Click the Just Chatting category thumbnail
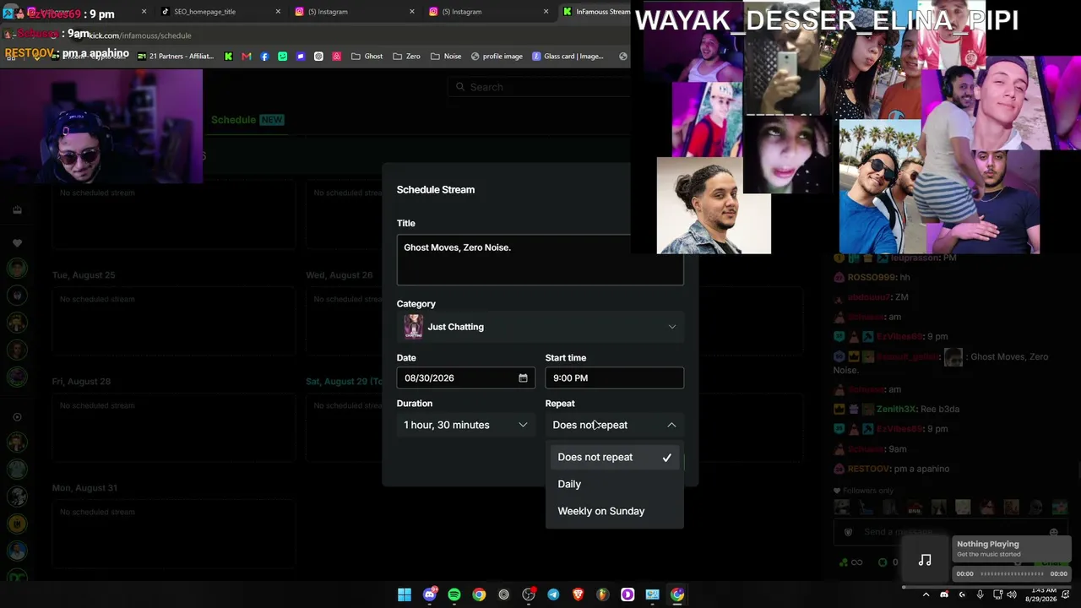This screenshot has height=608, width=1081. (x=413, y=327)
